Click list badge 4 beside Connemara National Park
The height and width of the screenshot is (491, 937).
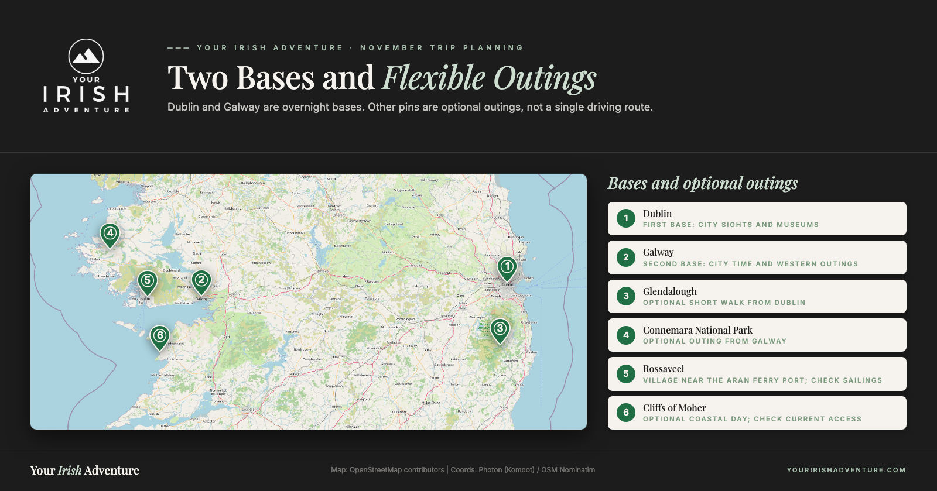[x=626, y=335]
